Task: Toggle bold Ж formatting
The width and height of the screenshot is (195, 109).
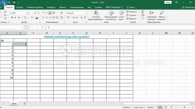Action: pyautogui.click(x=12, y=18)
